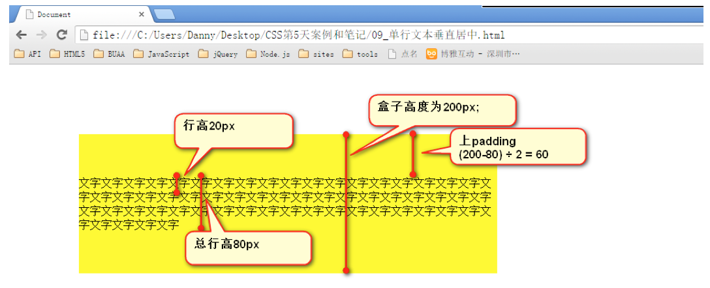The height and width of the screenshot is (288, 710).
Task: Open the BUAA bookmarks folder
Action: [x=109, y=54]
